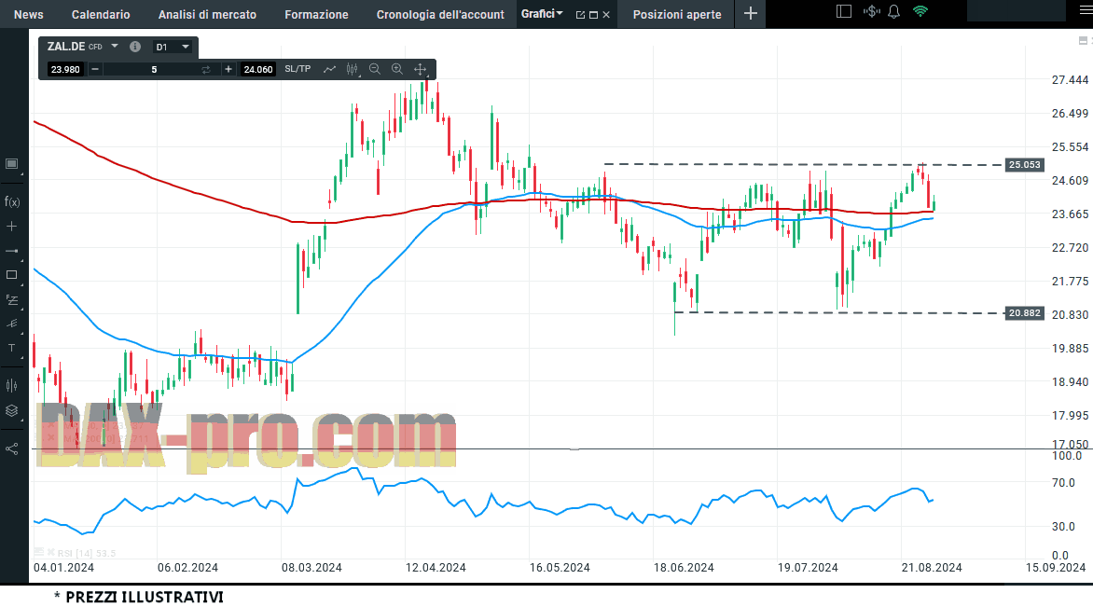Image resolution: width=1093 pixels, height=607 pixels.
Task: Select the text annotation tool
Action: tap(12, 348)
